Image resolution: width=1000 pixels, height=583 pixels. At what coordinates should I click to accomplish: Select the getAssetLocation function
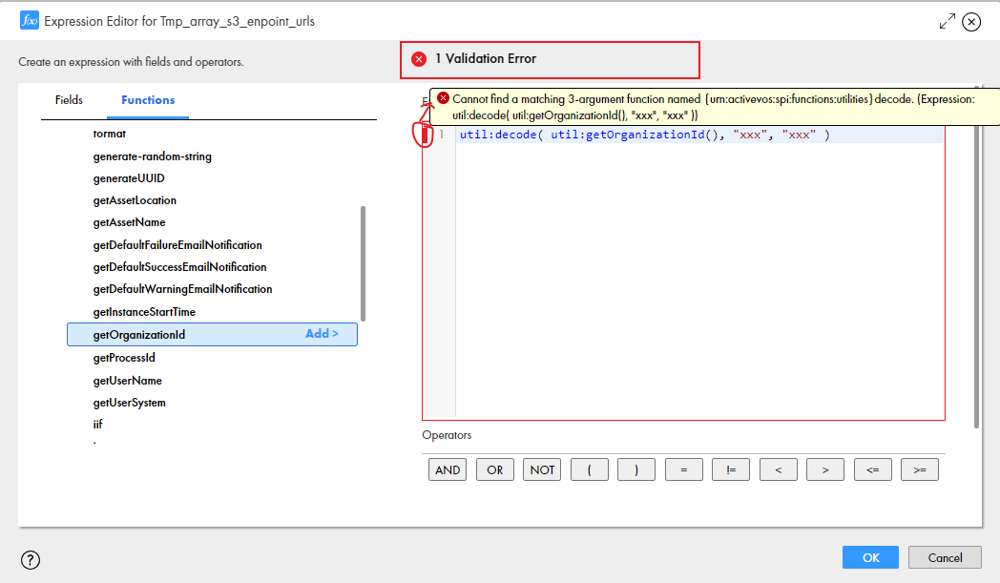point(135,200)
